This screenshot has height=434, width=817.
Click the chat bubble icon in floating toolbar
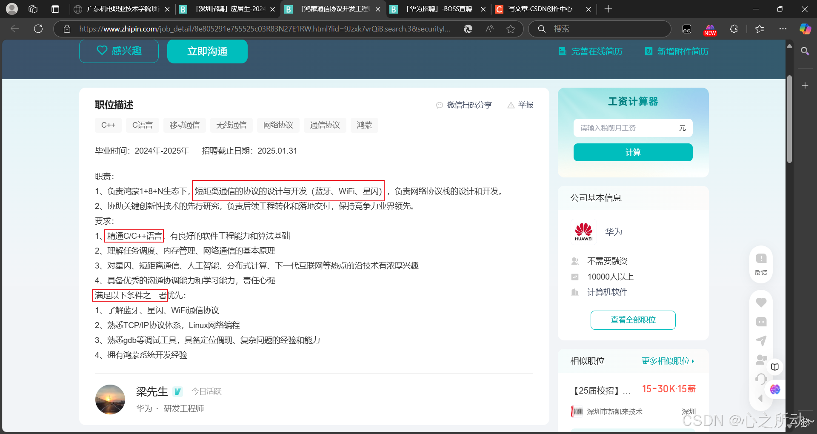coord(761,322)
